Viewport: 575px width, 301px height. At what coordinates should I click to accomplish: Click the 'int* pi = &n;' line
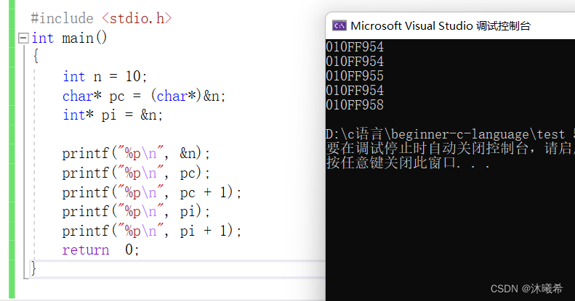tap(113, 115)
